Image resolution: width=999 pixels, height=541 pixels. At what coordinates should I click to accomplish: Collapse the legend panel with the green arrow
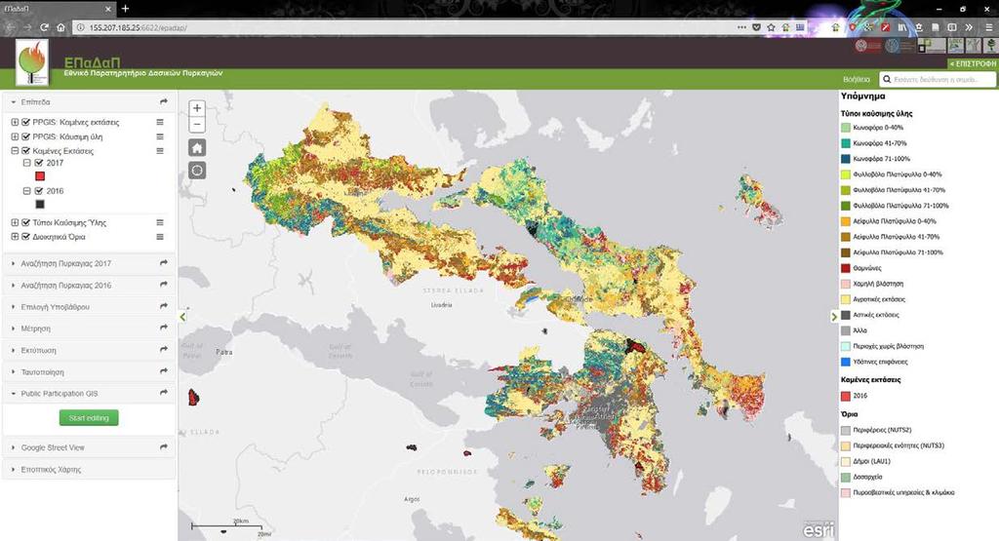coord(834,317)
